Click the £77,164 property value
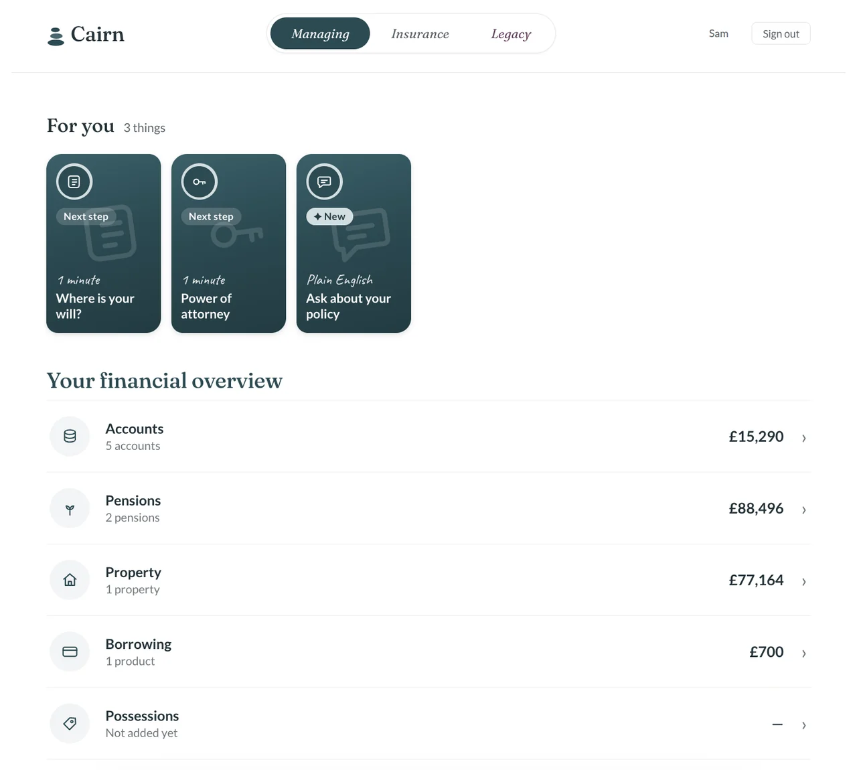This screenshot has height=770, width=857. (x=756, y=580)
